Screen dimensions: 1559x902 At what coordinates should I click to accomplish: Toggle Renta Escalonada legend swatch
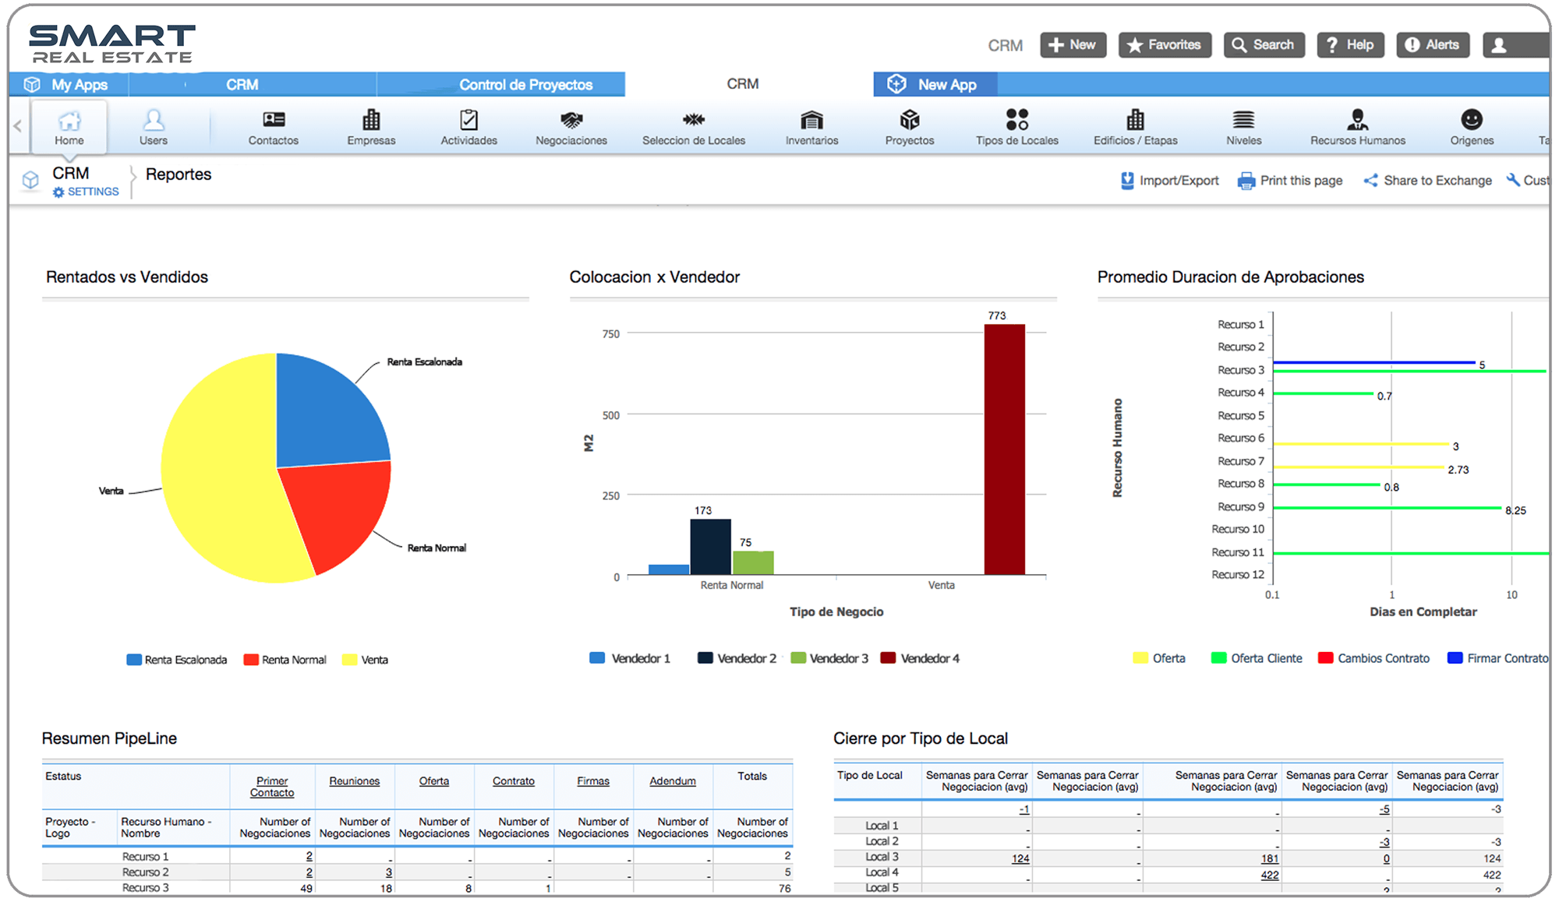[x=134, y=660]
